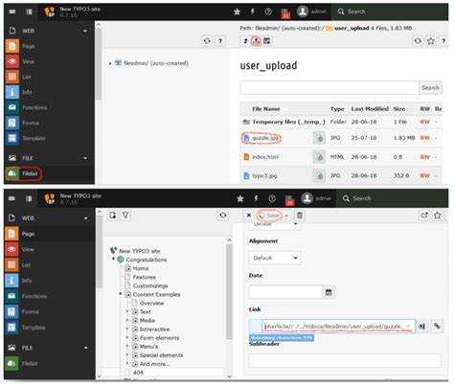The width and height of the screenshot is (454, 386).
Task: Select Form elements page in page tree
Action: [x=159, y=338]
